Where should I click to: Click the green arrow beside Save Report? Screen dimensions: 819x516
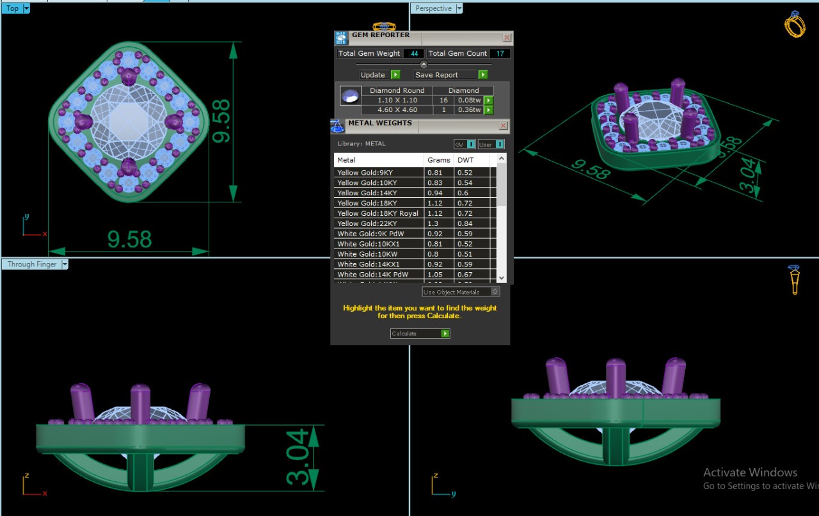click(x=483, y=75)
